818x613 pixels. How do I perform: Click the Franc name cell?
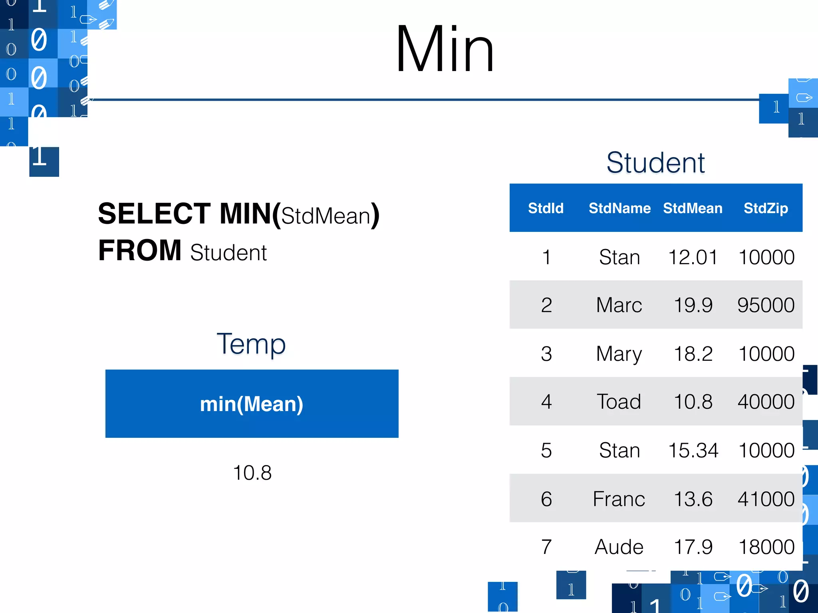(619, 499)
